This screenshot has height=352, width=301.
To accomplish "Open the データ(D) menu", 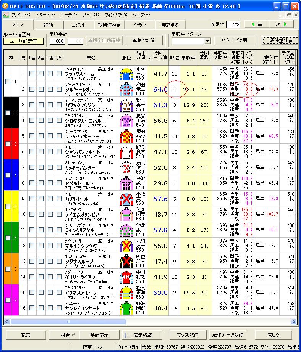I will pos(68,15).
